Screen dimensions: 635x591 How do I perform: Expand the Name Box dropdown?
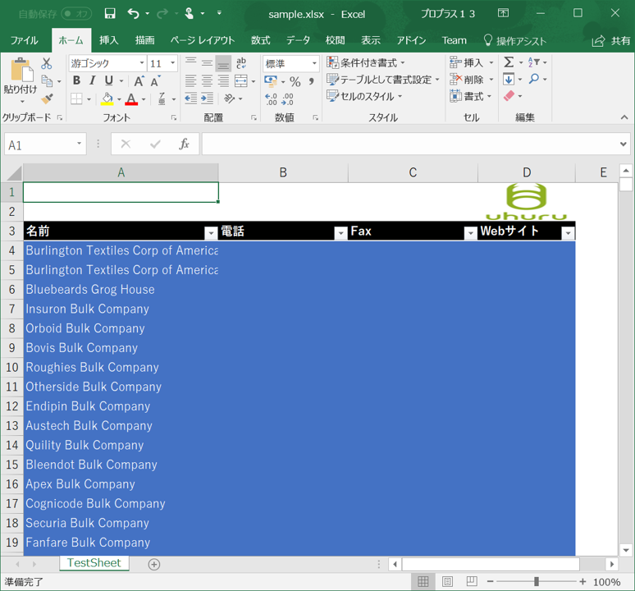pyautogui.click(x=80, y=144)
